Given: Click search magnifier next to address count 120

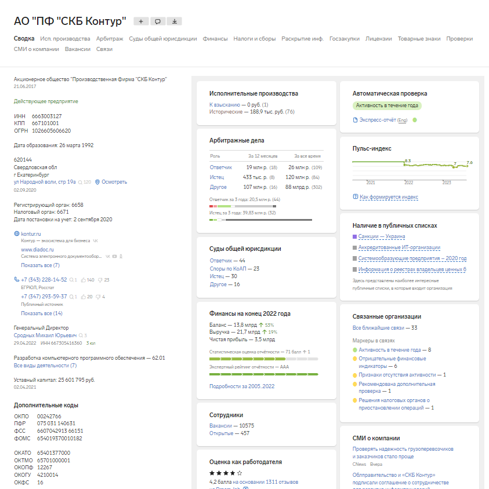Looking at the screenshot, I should pos(80,182).
